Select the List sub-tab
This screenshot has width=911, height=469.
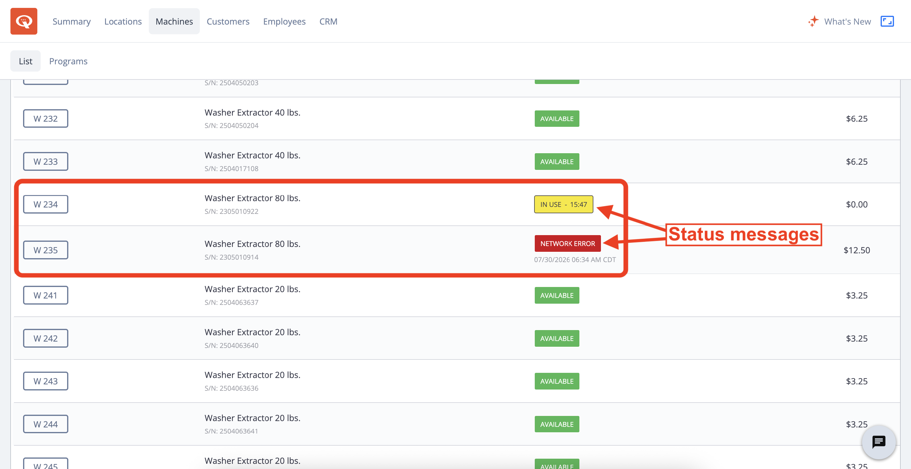click(x=26, y=61)
